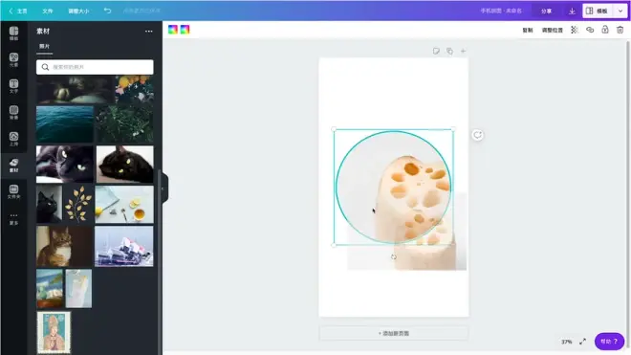Click the rotate handle below the circle frame

(x=394, y=256)
